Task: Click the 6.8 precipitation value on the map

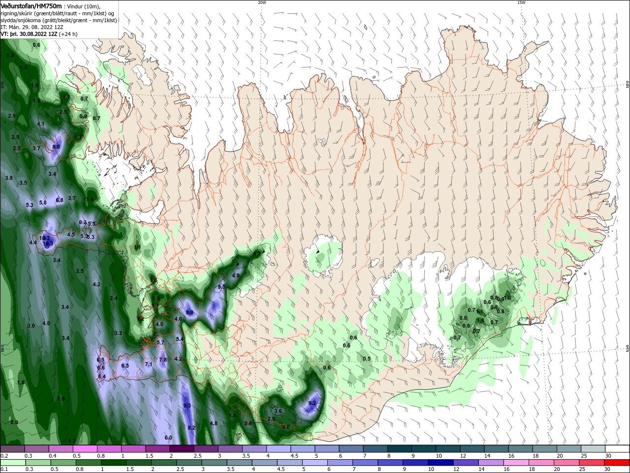Action: click(60, 200)
